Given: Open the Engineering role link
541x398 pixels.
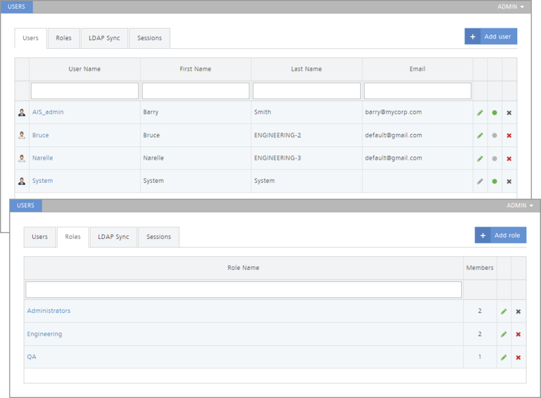Looking at the screenshot, I should 44,334.
